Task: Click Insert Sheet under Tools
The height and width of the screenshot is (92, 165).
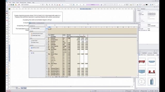Action: click(34, 41)
